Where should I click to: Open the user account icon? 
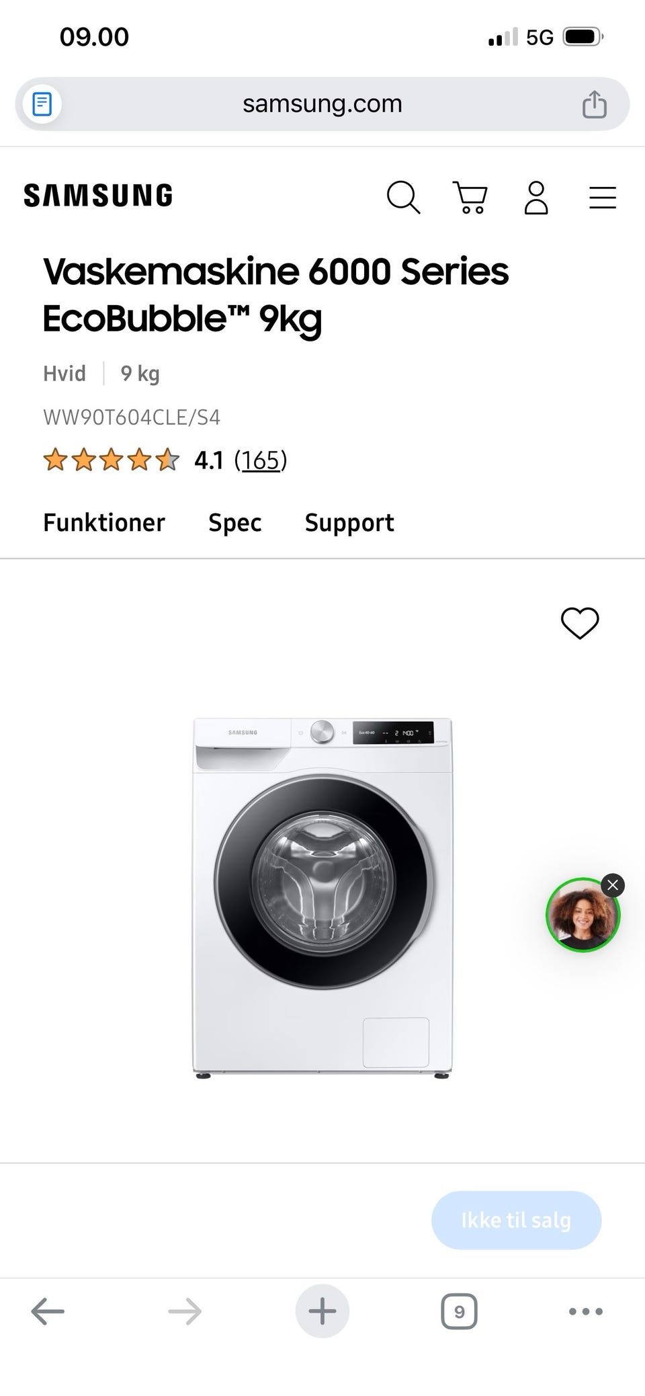point(536,198)
